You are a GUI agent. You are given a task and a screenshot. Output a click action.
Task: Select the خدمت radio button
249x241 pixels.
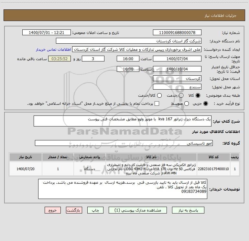click(181, 95)
